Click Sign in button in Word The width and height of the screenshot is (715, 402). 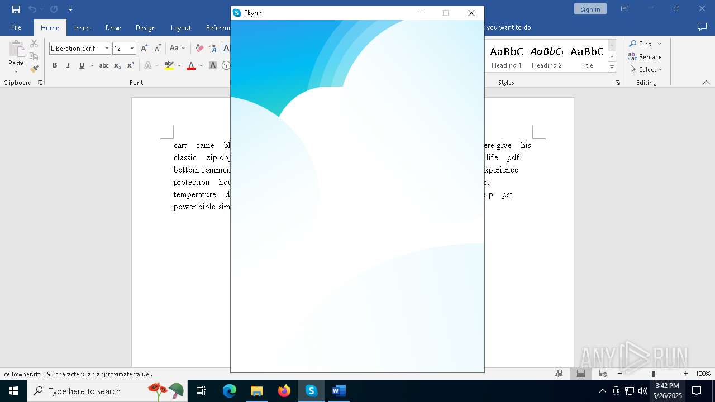[x=590, y=9]
